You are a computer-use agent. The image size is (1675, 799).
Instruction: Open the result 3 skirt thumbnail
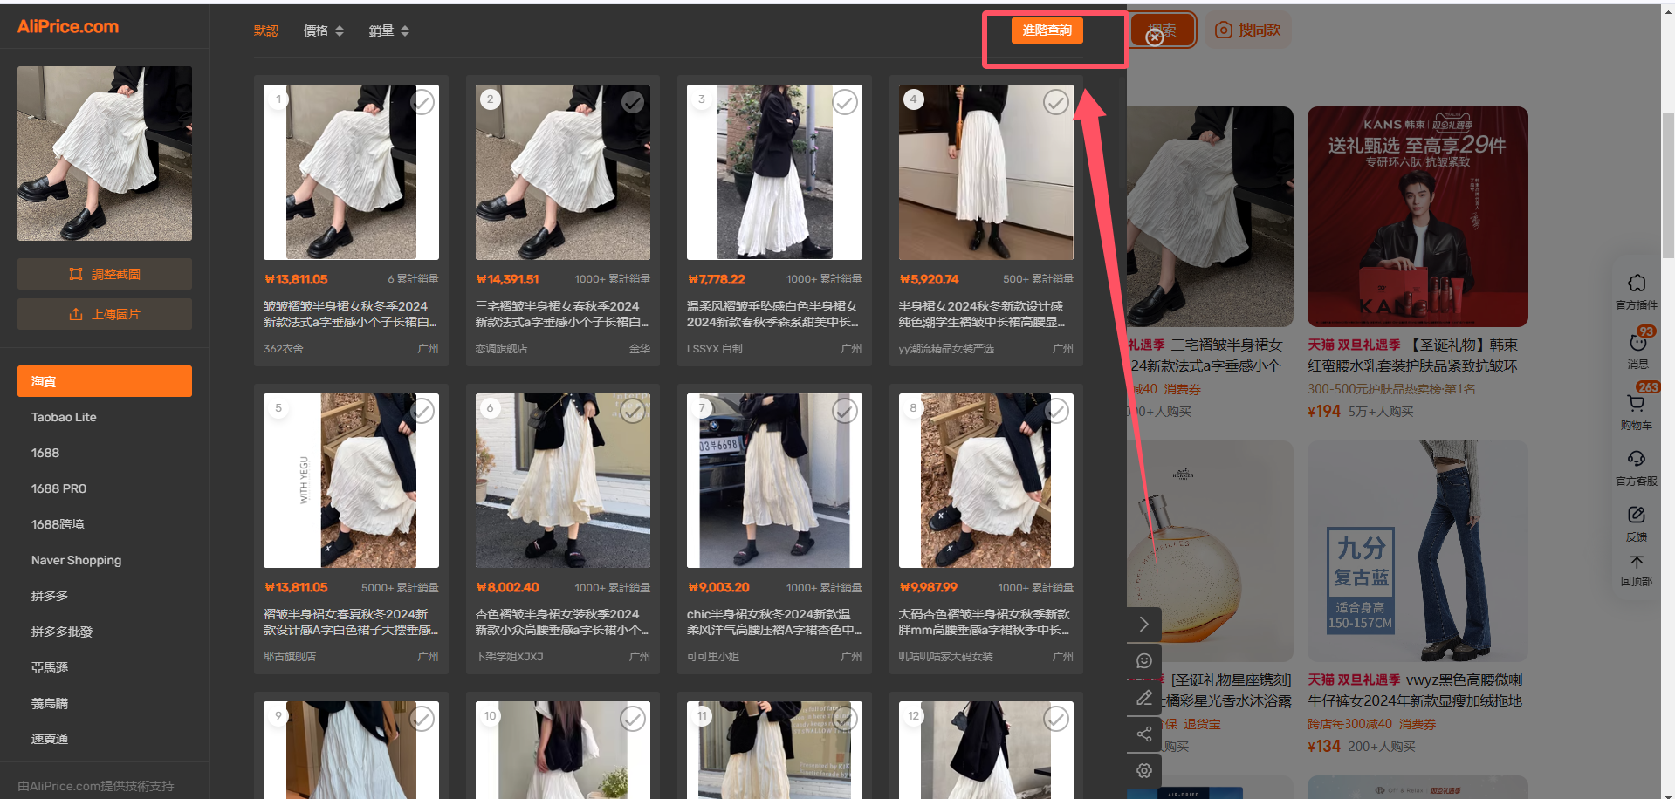tap(774, 172)
